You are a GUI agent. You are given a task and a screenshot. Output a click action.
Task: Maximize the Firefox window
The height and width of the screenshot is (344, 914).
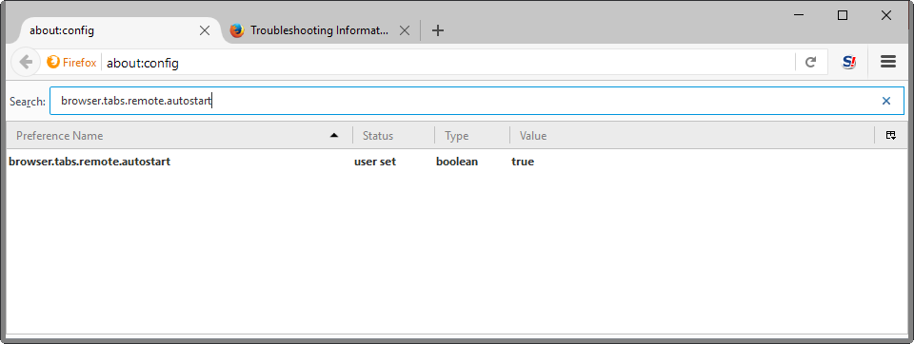coord(843,16)
